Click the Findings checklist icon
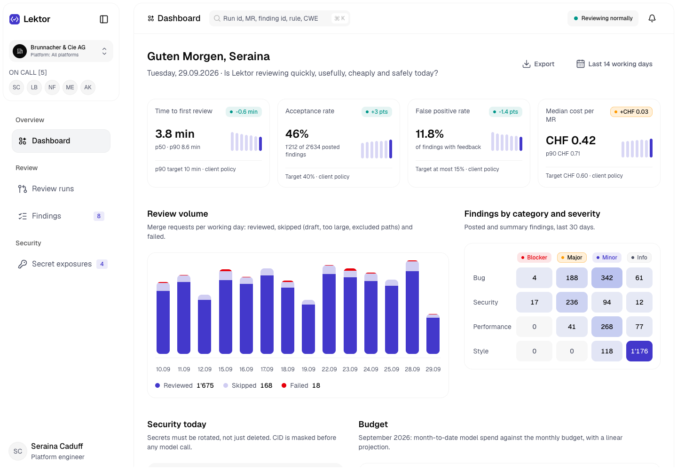This screenshot has height=470, width=677. [x=23, y=216]
